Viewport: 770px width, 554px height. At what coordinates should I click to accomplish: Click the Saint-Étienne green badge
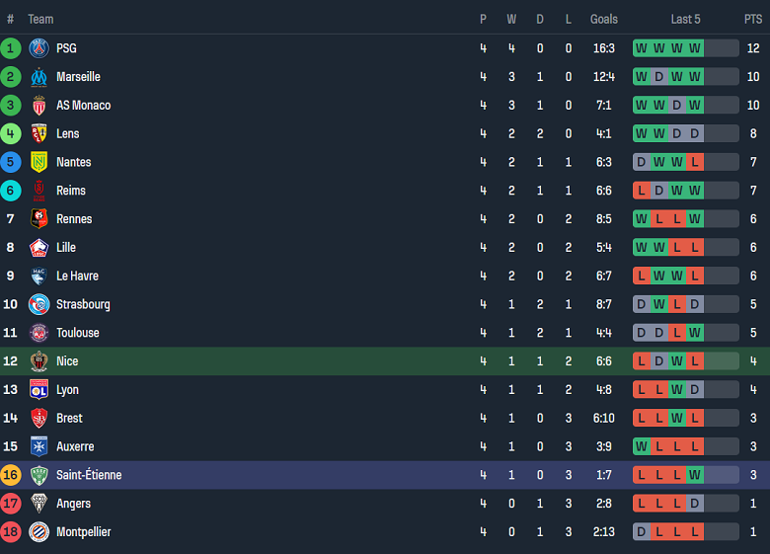38,475
